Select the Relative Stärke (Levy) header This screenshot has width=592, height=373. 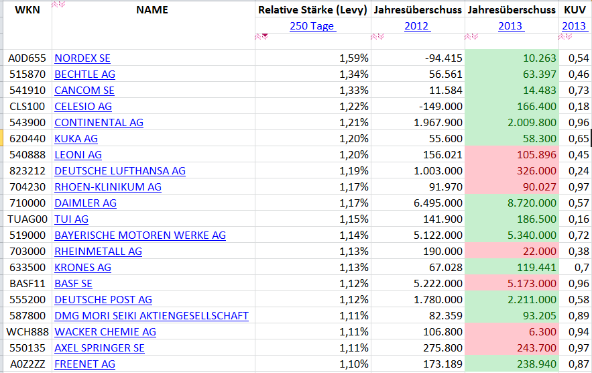click(313, 10)
